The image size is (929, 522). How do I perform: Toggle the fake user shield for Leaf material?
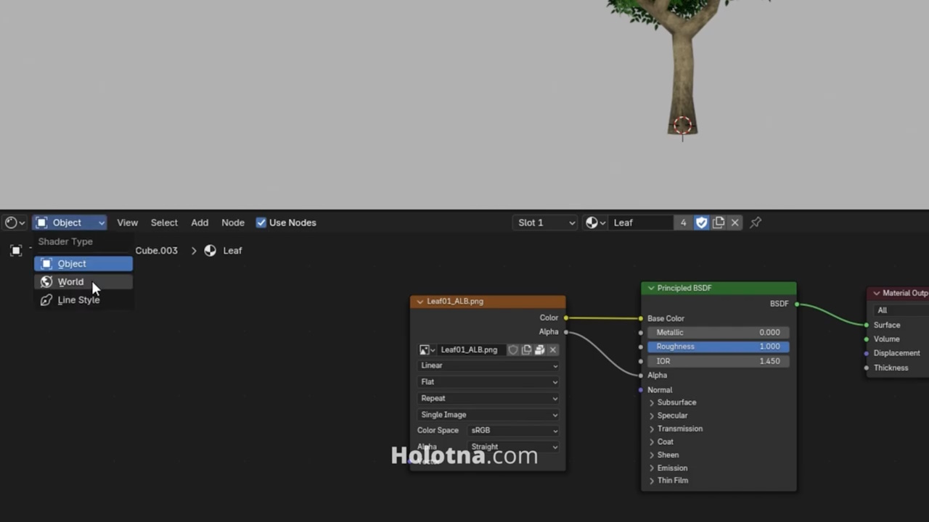pos(701,223)
